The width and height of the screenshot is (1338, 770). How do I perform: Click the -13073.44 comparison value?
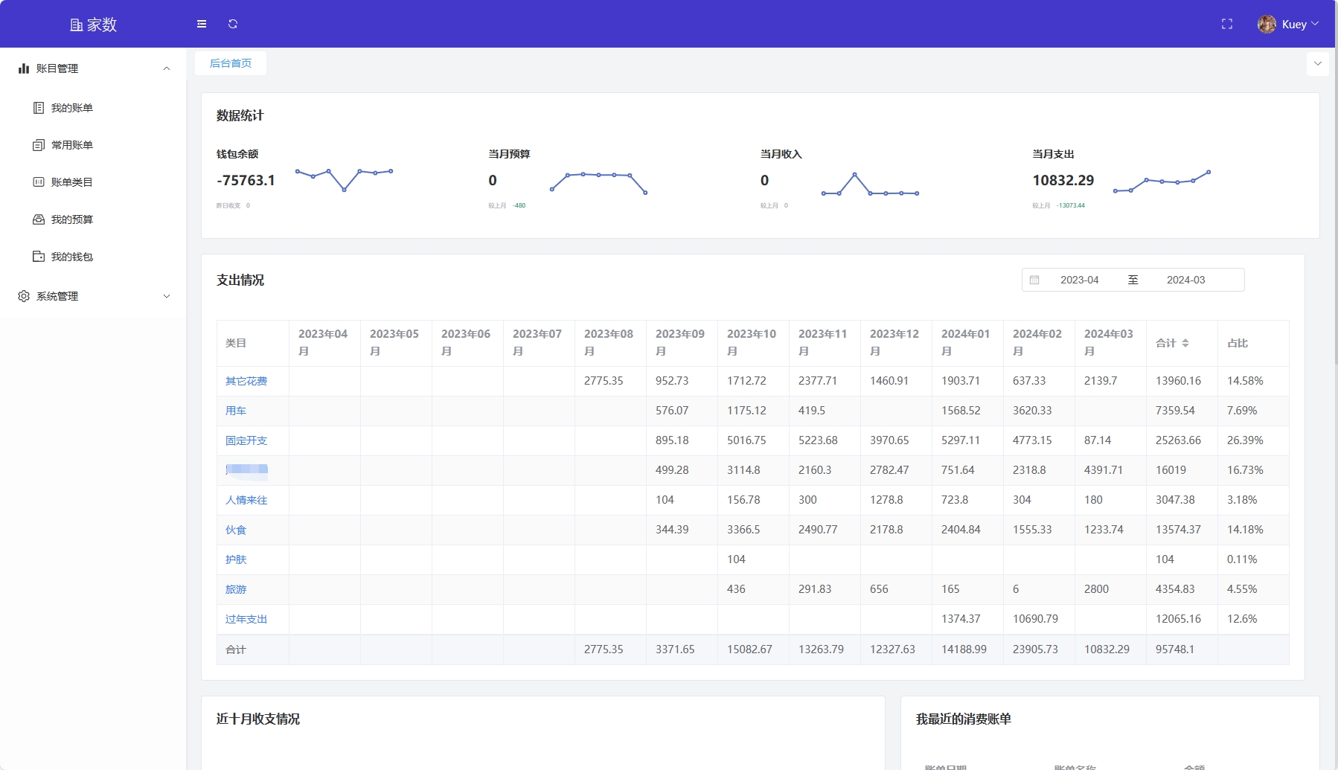point(1071,205)
